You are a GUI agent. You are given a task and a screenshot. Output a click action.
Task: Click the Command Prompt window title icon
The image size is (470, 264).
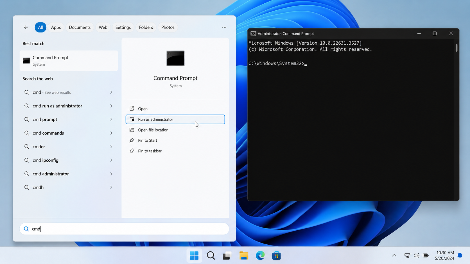(x=253, y=34)
